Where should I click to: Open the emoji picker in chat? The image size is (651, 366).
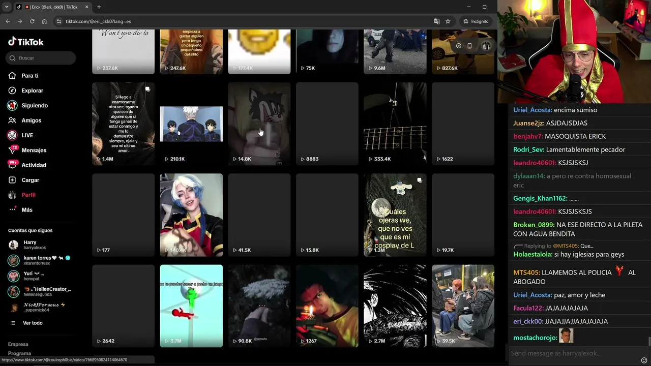pyautogui.click(x=644, y=360)
